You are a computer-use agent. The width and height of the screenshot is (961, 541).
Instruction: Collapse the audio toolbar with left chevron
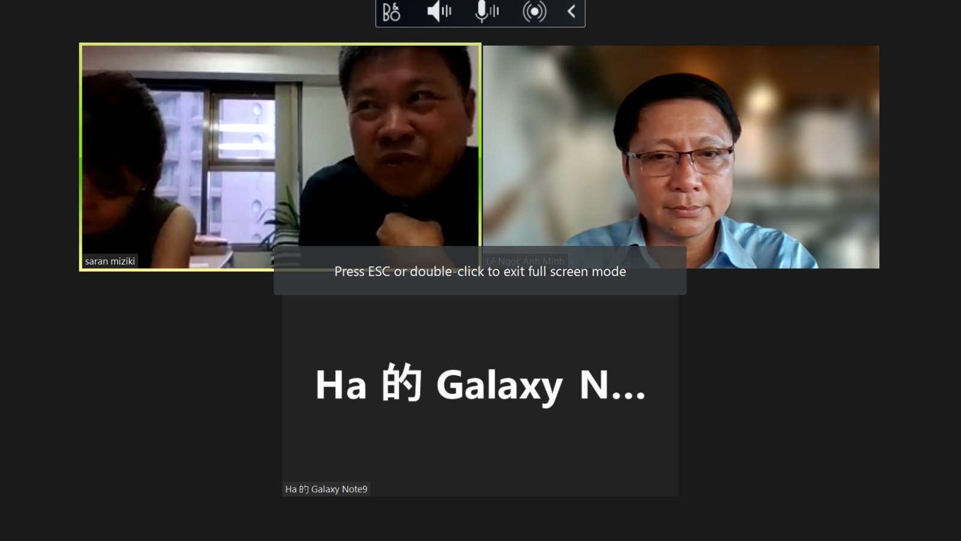[x=571, y=12]
